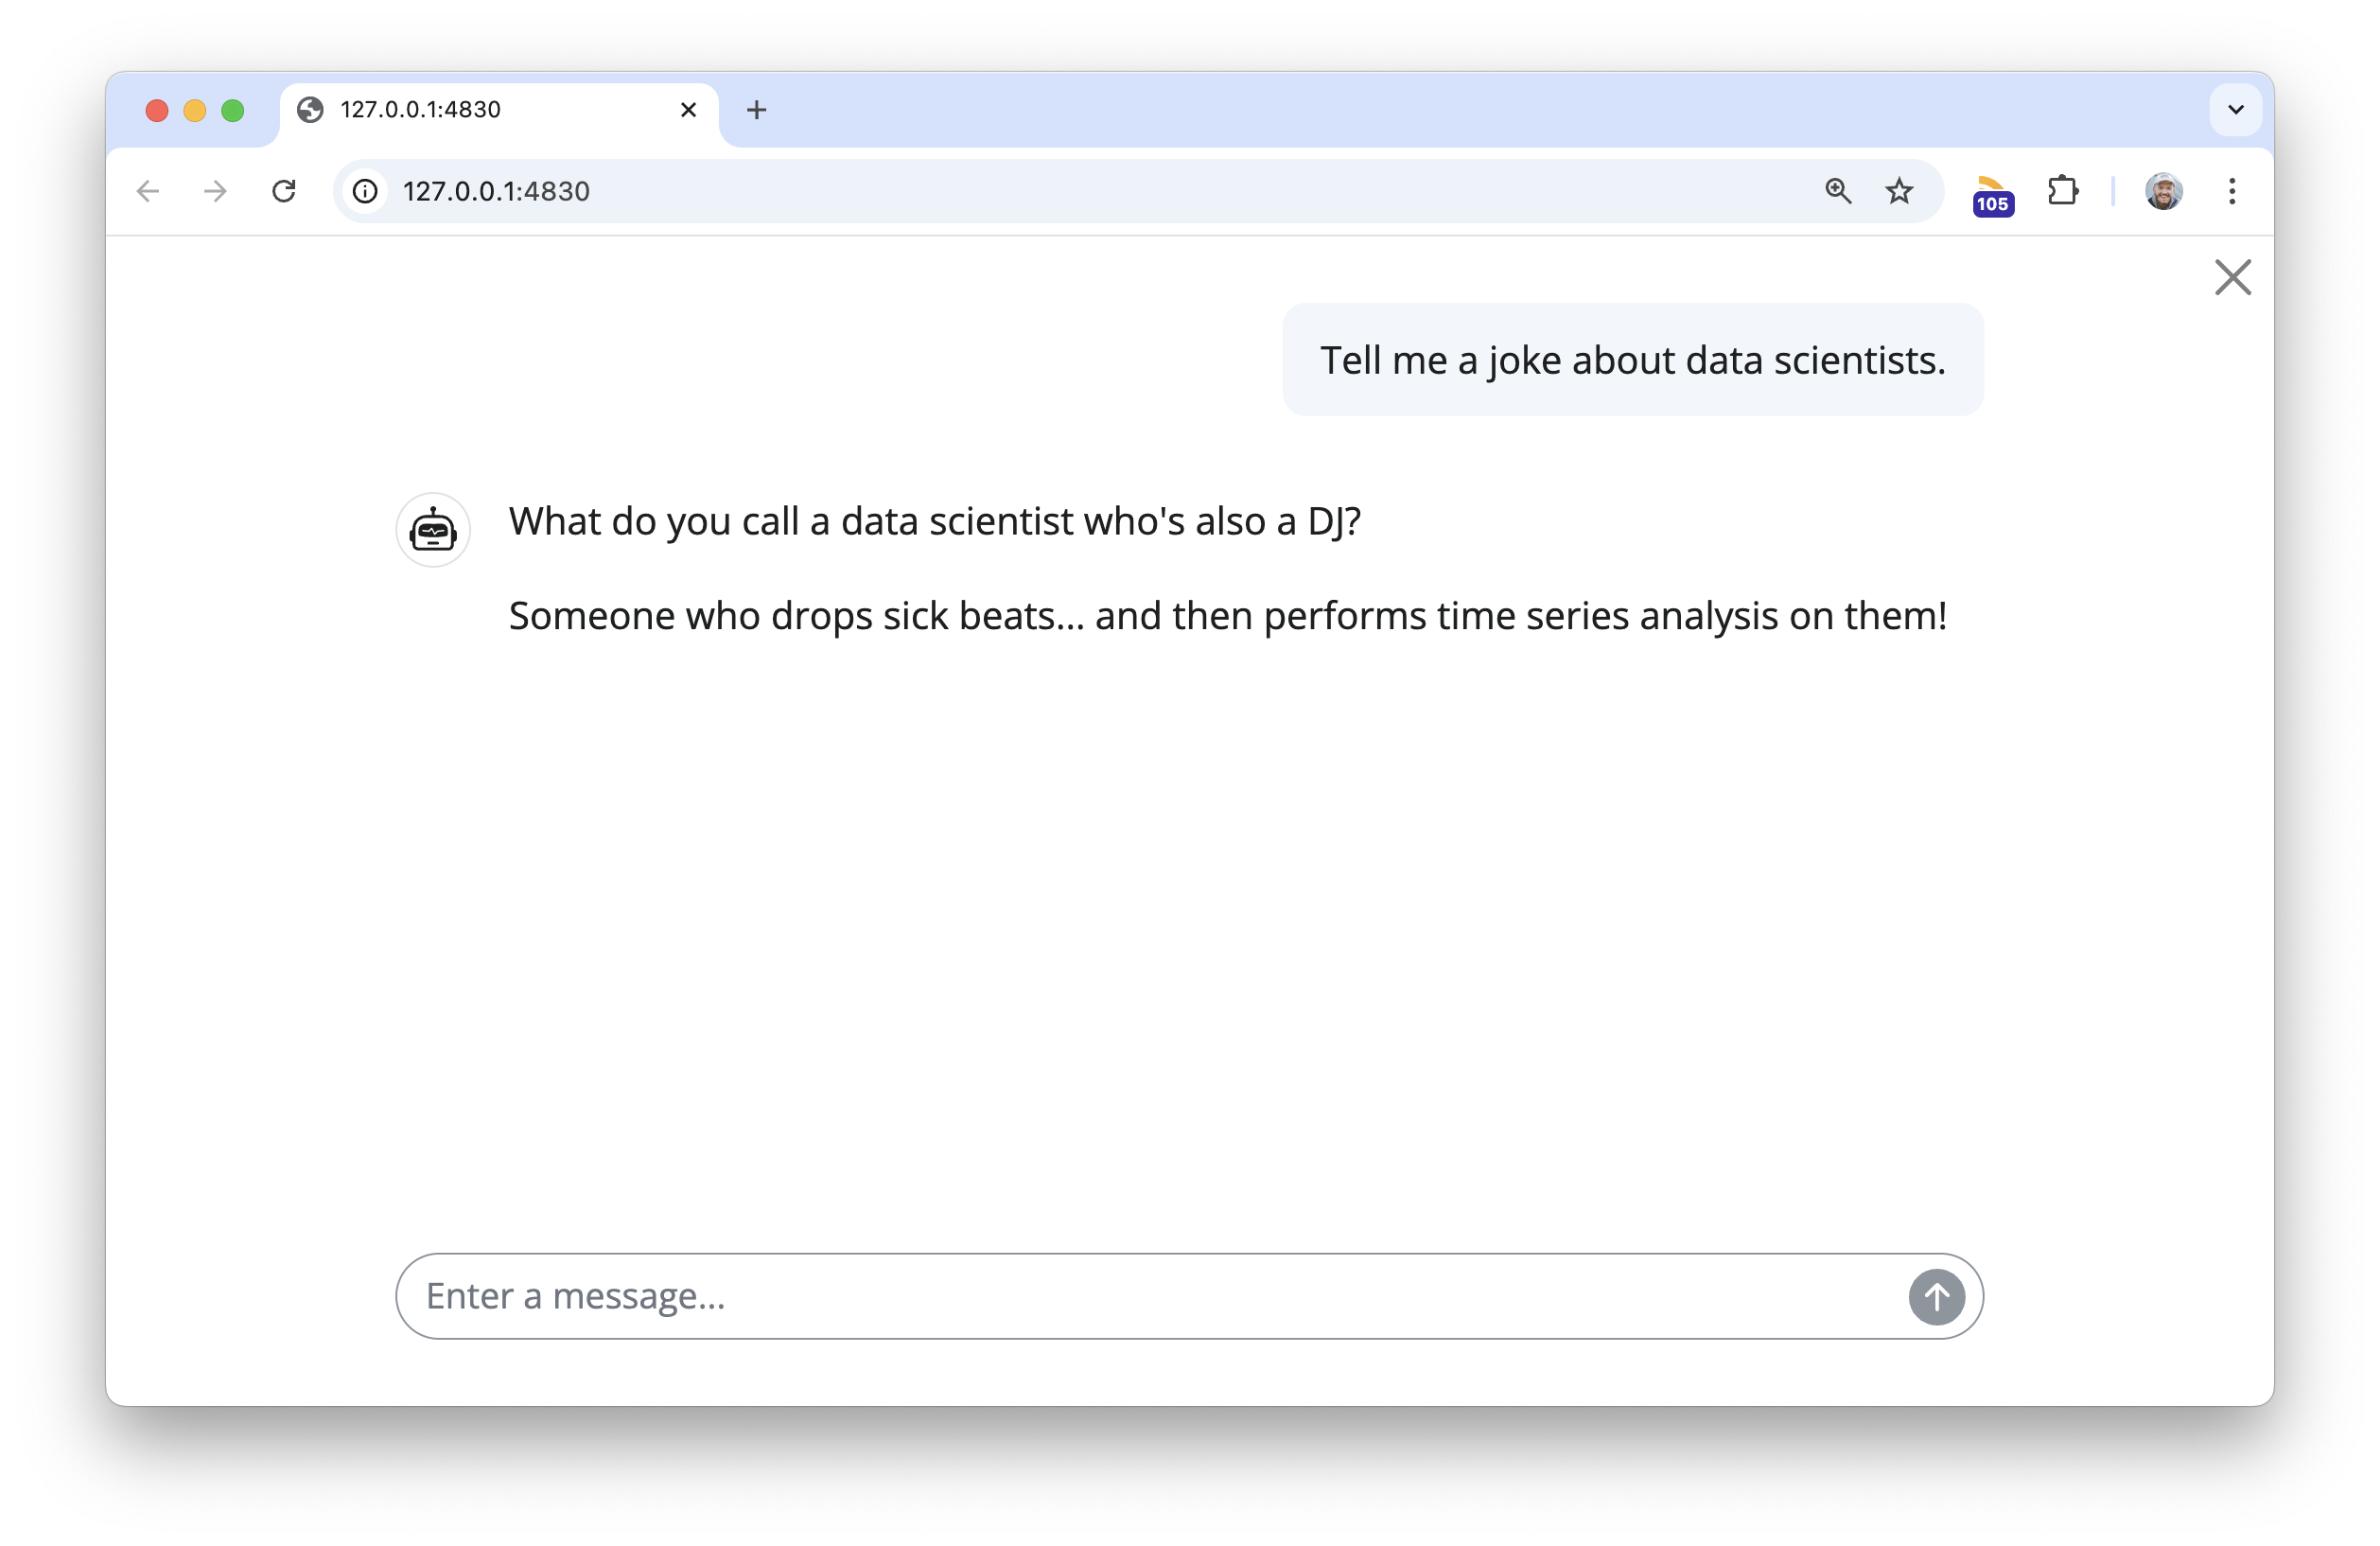Click the address bar showing 127.0.0.1:4830
The image size is (2380, 1546).
point(1000,191)
